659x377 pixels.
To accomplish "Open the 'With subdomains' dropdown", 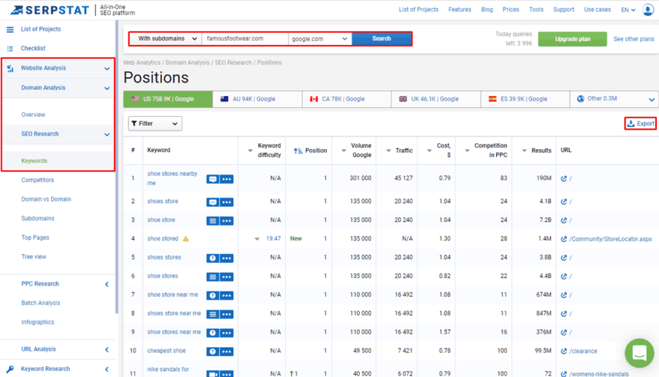I will [x=165, y=39].
